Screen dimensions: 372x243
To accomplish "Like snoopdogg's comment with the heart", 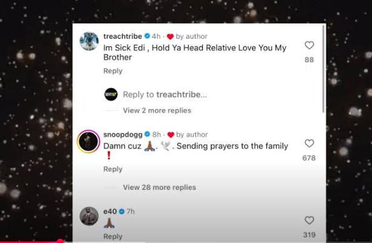I will [309, 144].
